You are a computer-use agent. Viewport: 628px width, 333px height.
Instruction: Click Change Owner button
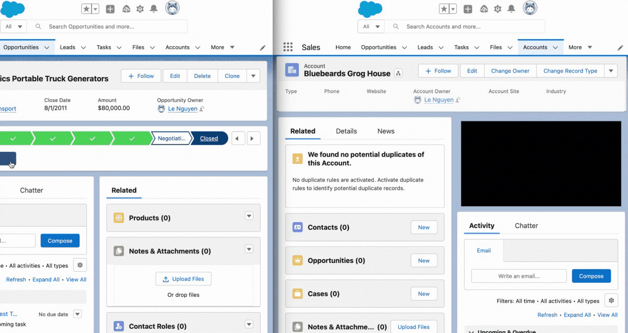(x=510, y=71)
